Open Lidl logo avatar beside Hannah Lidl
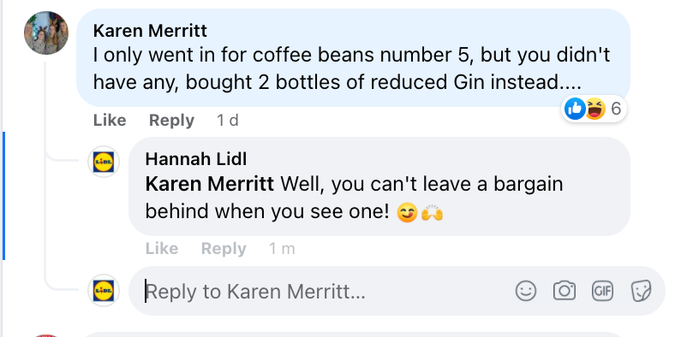687x337 pixels. pos(104,162)
